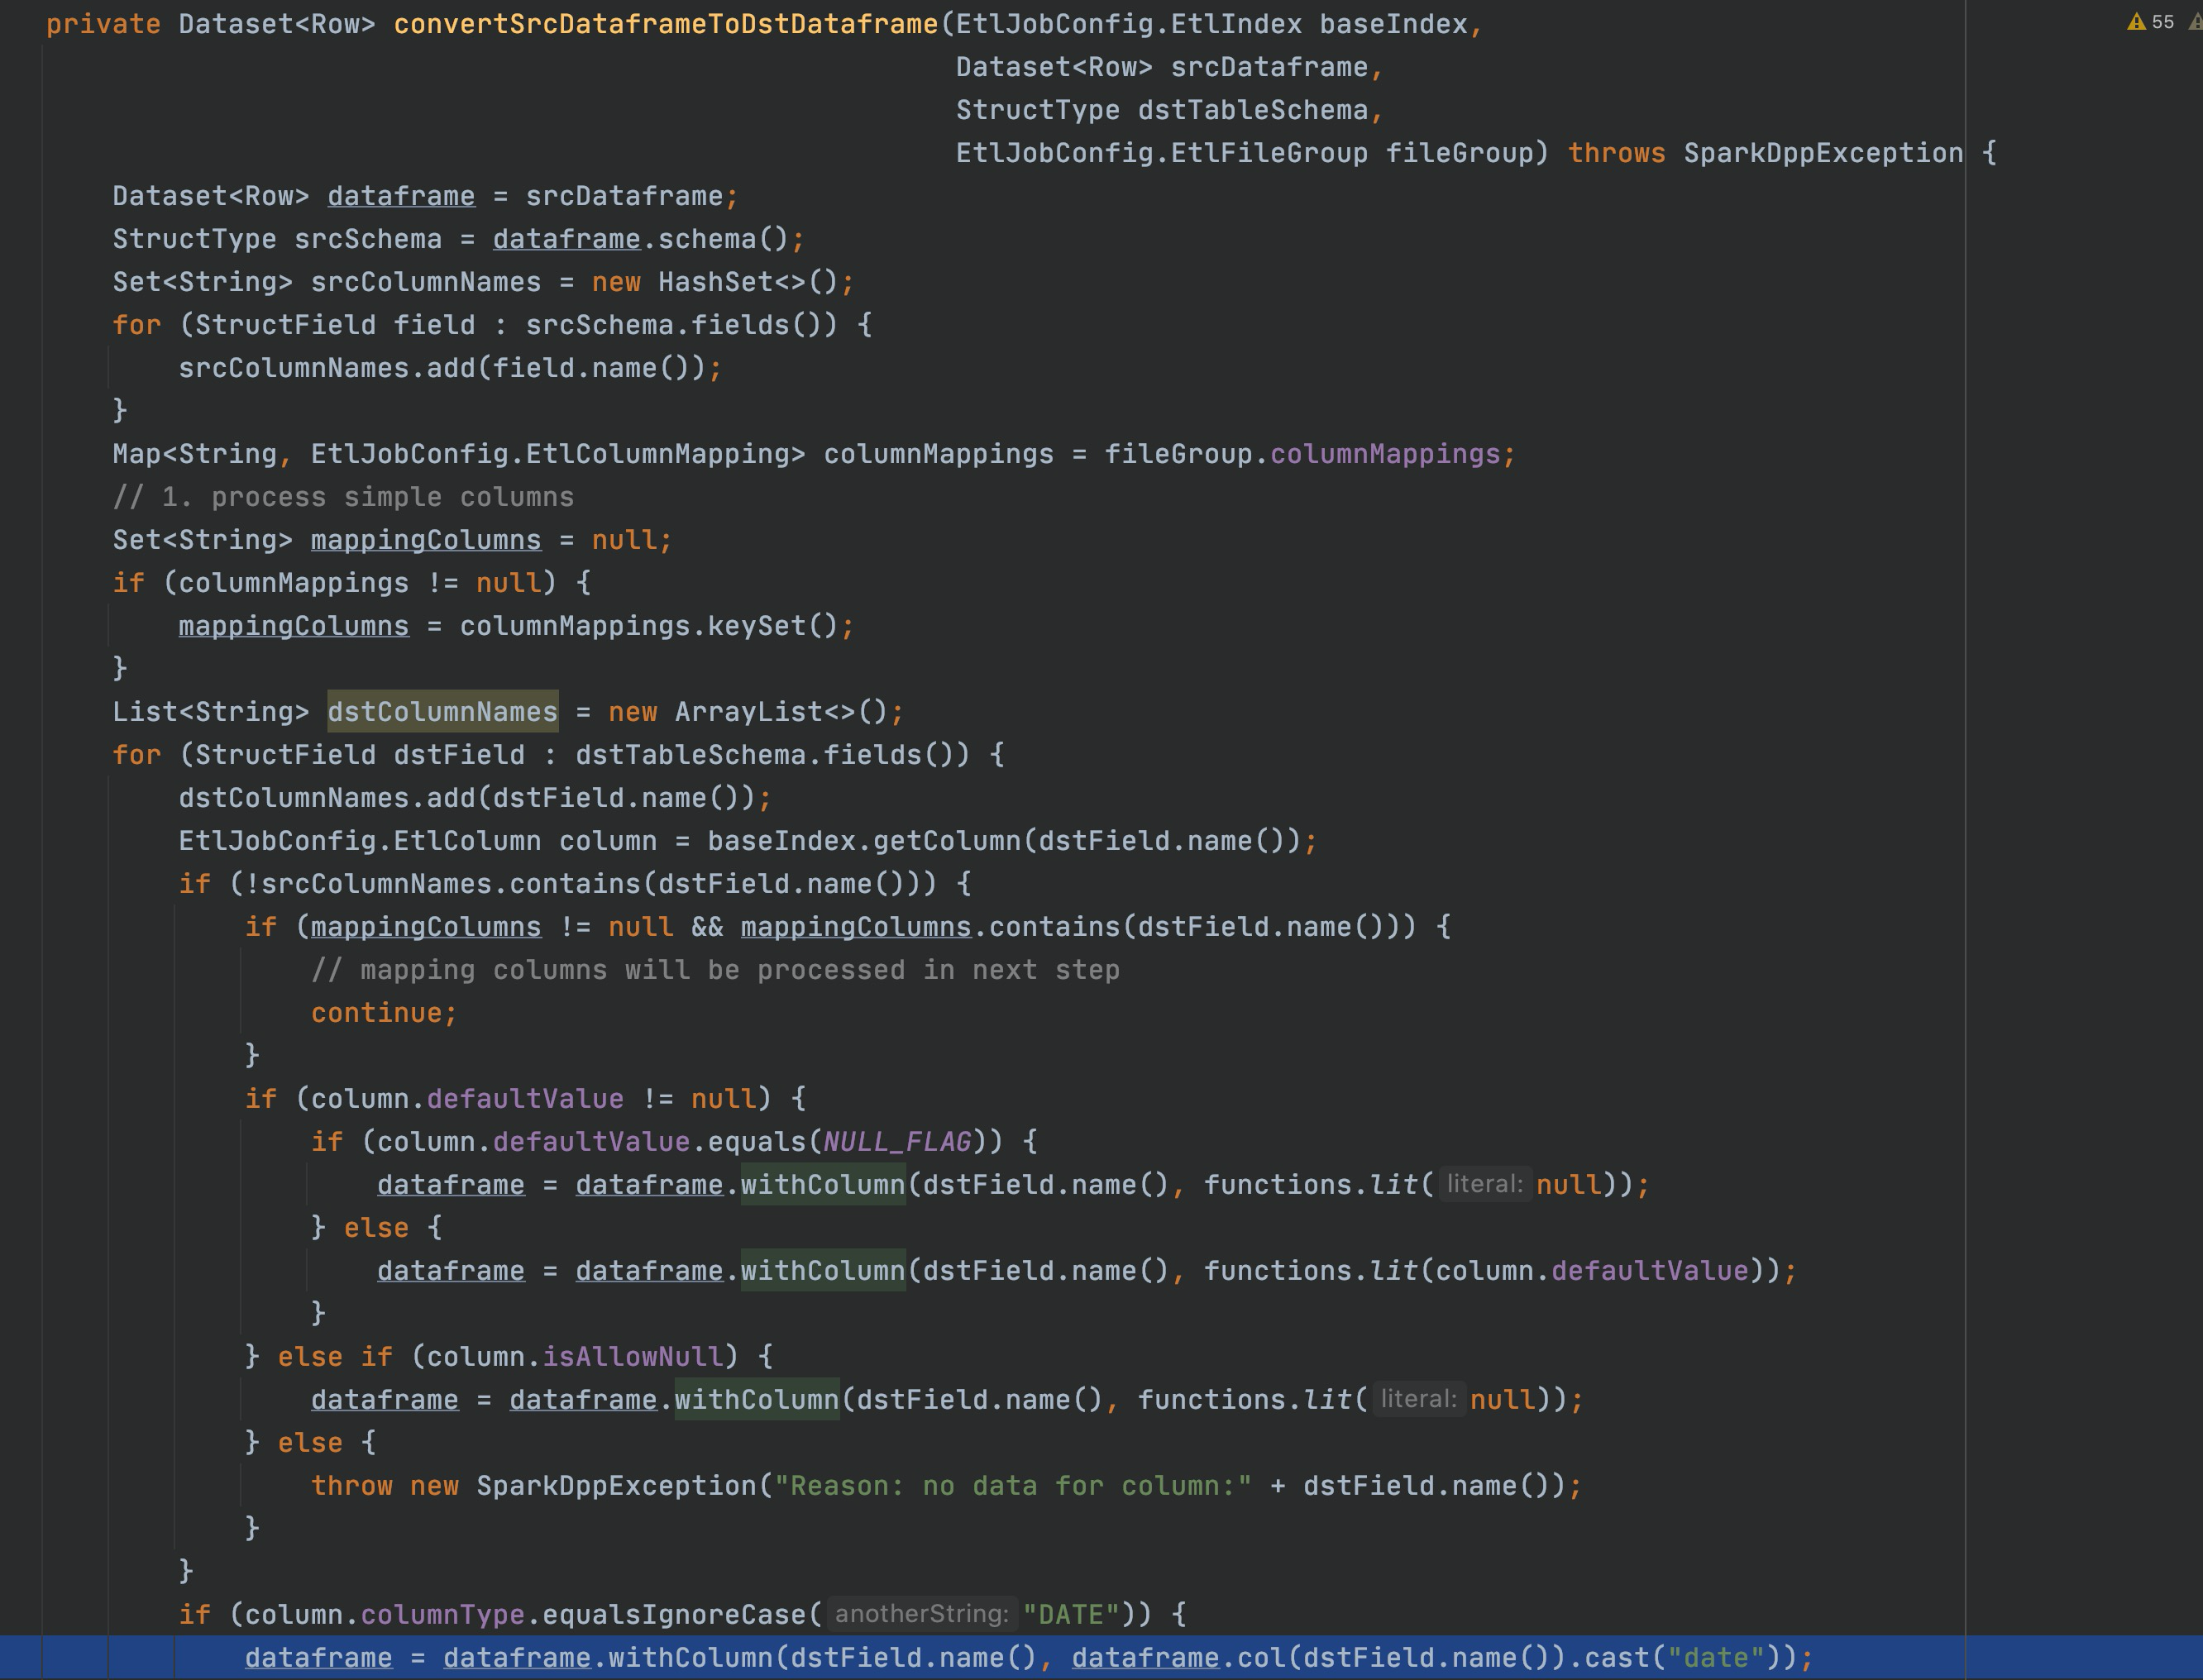Click the highlighted dstColumnNames variable declaration
Image resolution: width=2203 pixels, height=1680 pixels.
click(x=442, y=712)
